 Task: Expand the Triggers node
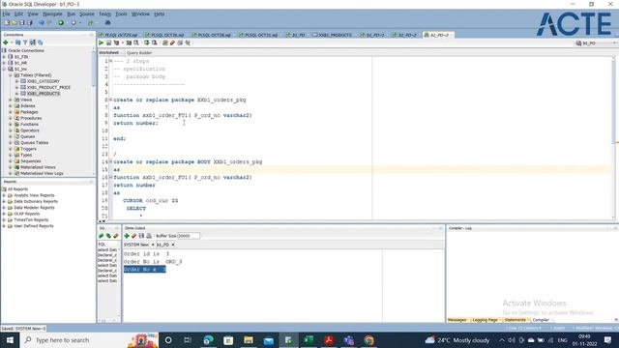point(11,149)
